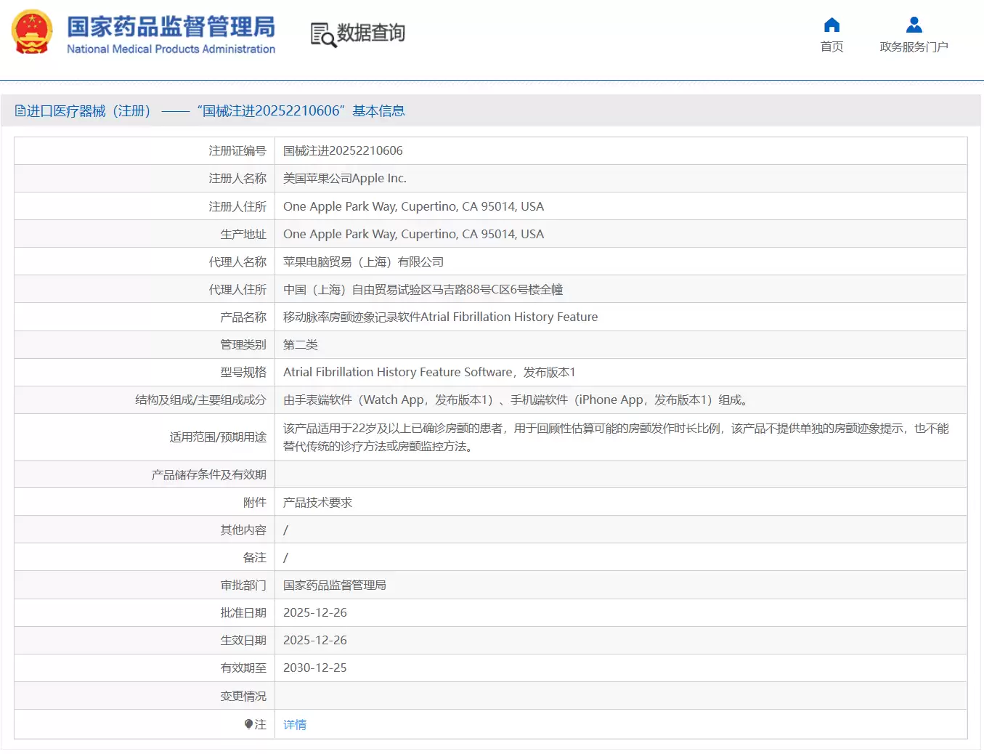Click the user avatar above 政务服务门户
984x754 pixels.
[x=914, y=24]
